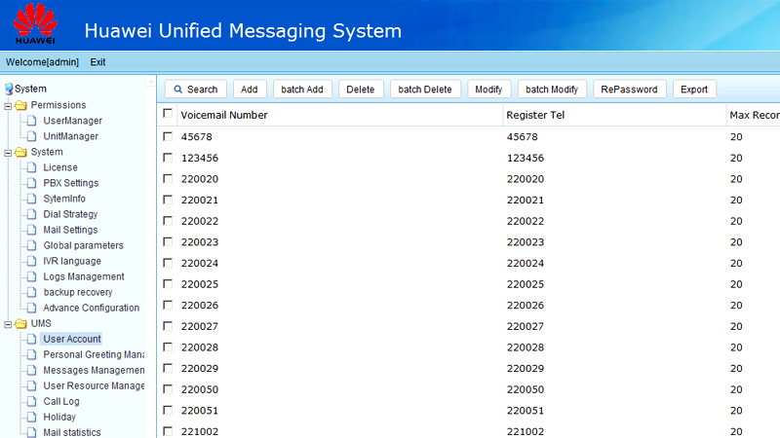Click the Delete button
This screenshot has height=438, width=780.
[361, 90]
